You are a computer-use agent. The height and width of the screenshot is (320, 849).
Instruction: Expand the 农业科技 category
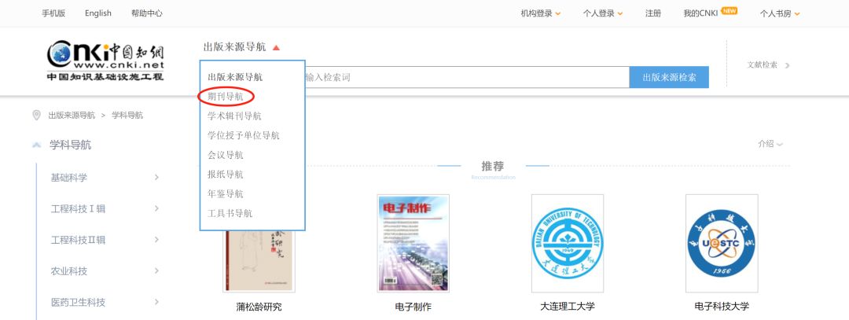click(x=105, y=271)
